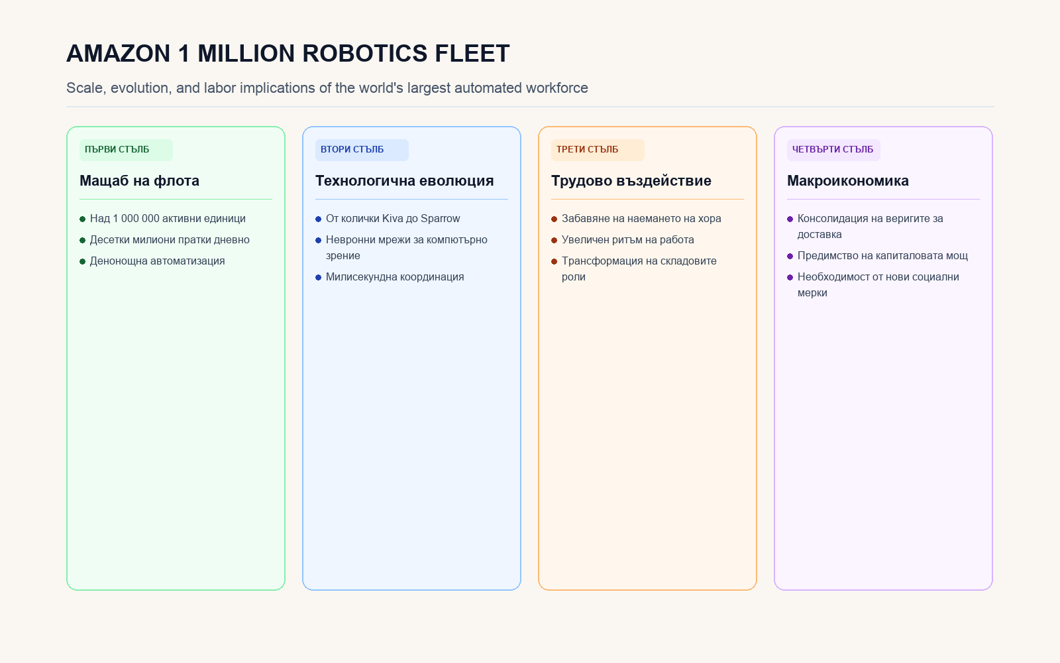Click the Технологична еволюция heading

404,180
